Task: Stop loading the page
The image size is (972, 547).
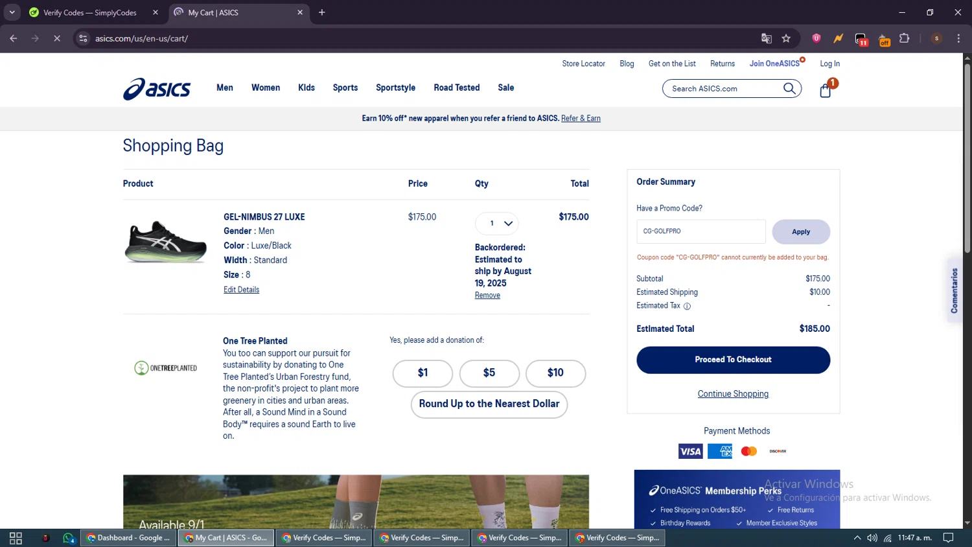Action: click(x=56, y=38)
